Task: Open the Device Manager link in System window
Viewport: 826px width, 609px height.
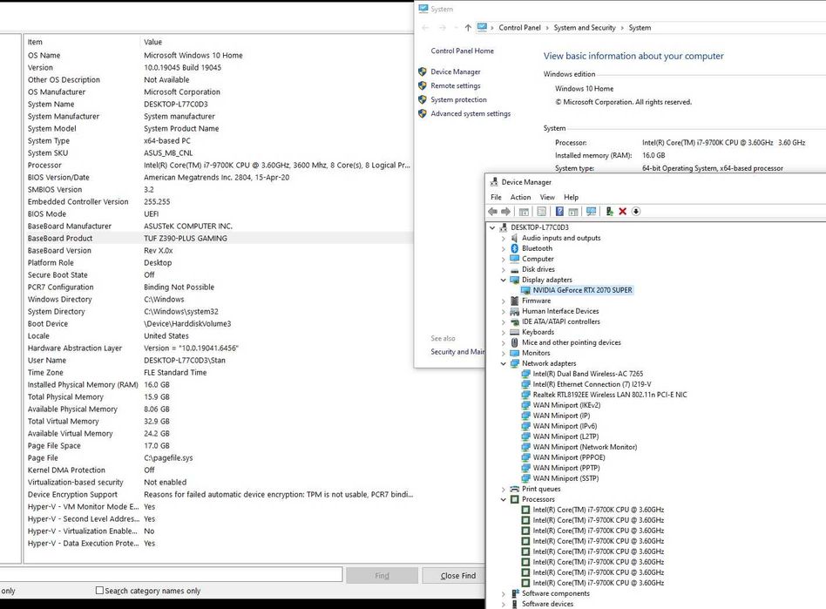Action: (455, 71)
